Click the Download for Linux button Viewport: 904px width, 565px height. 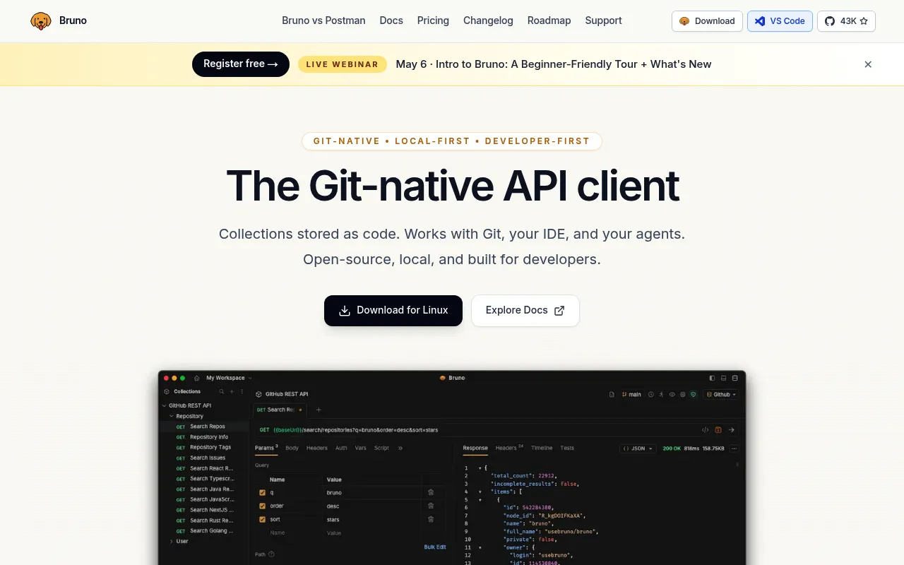click(x=393, y=311)
